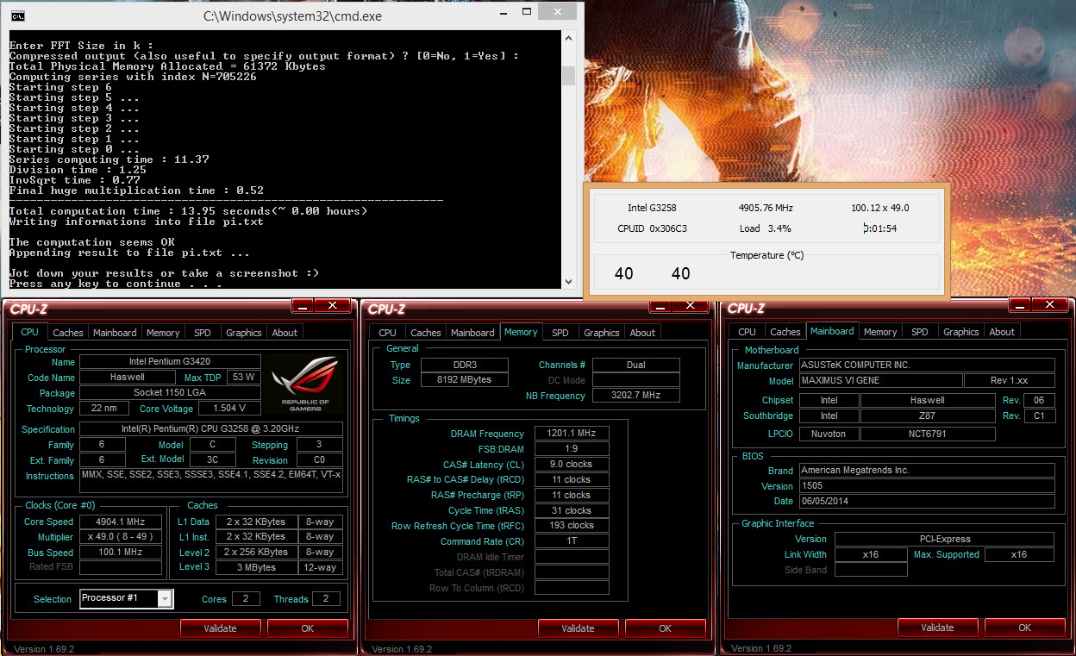The height and width of the screenshot is (656, 1076).
Task: Select SPD tab in left CPU-Z window
Action: [203, 333]
